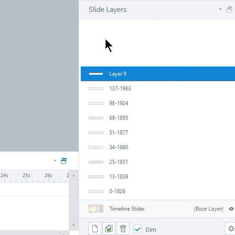Toggle Timeline Slider base layer visibility eye
235x235 pixels.
tap(231, 209)
